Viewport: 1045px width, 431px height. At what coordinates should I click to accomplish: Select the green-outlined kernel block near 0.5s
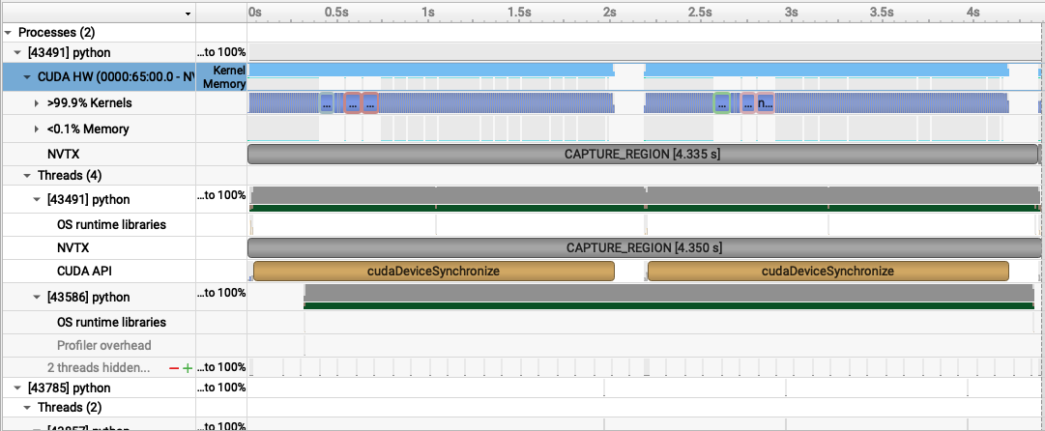tap(327, 103)
